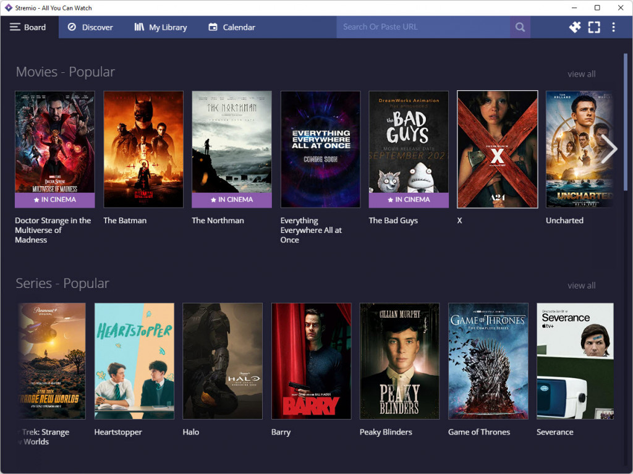
Task: Toggle fullscreen mode icon
Action: point(594,27)
